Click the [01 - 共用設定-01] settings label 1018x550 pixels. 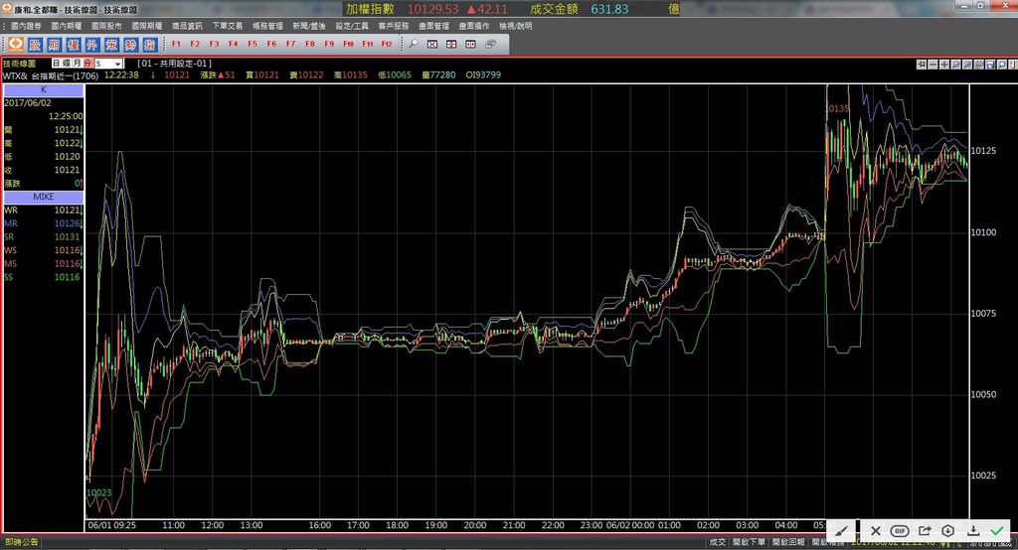click(x=174, y=64)
